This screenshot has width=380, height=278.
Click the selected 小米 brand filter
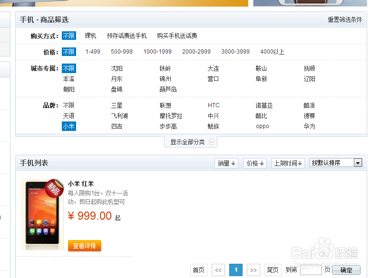click(x=69, y=126)
